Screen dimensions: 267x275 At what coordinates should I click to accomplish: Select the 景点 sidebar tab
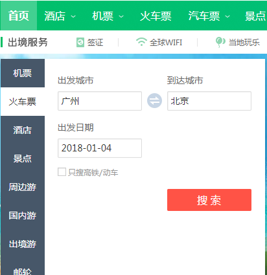pyautogui.click(x=23, y=159)
